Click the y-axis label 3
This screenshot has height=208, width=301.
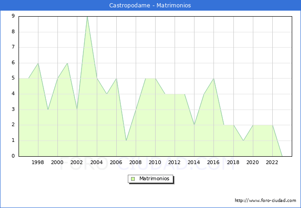13,110
